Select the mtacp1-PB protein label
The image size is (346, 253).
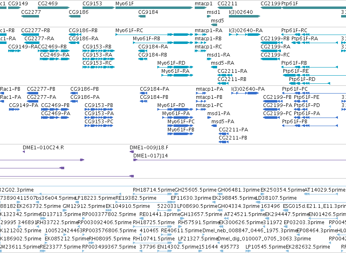(x=209, y=97)
